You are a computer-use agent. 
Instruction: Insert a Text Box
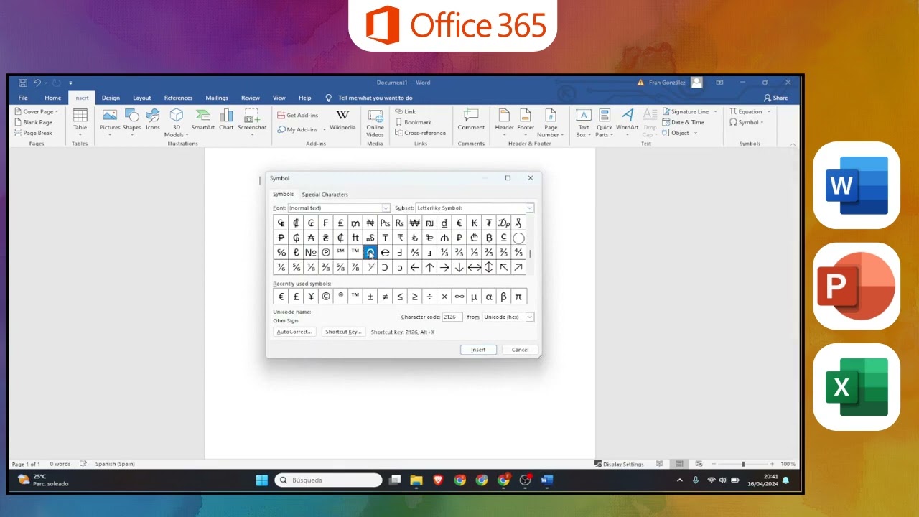pos(584,123)
